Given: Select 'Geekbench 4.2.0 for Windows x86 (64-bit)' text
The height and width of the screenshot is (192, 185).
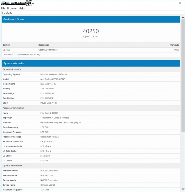Looking at the screenshot, I should coord(21,55).
